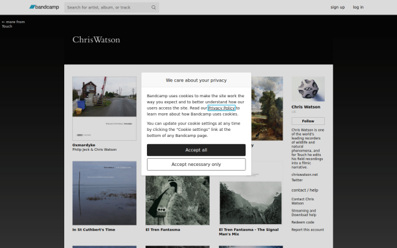Click Accept necessary only button
397x248 pixels.
coord(196,165)
